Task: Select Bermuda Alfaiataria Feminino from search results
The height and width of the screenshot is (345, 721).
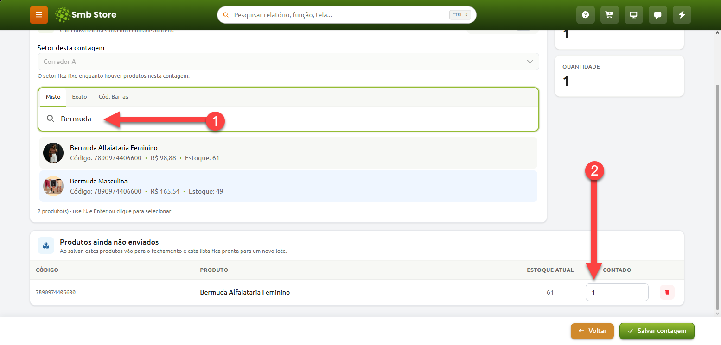Action: [288, 153]
